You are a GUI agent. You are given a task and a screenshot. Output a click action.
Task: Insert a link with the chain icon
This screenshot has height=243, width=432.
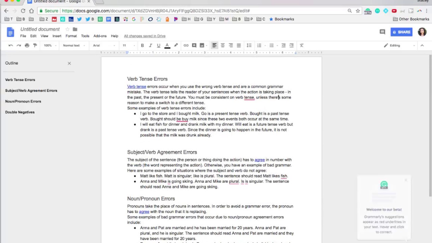186,46
